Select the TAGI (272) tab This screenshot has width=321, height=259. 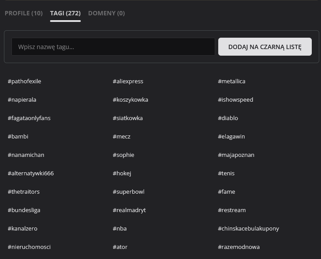click(65, 13)
